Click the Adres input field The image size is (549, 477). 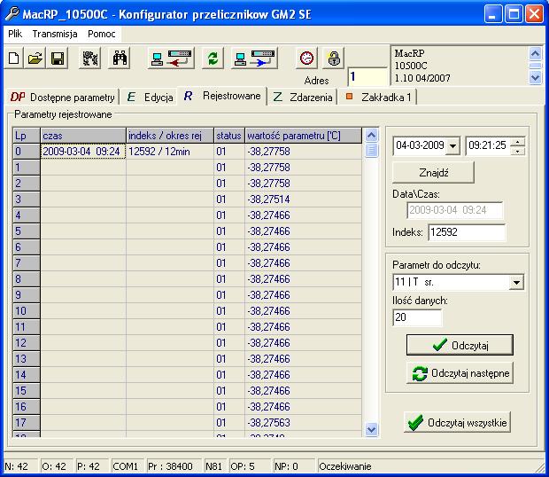click(x=367, y=77)
